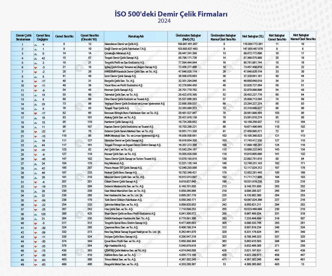Click "Kocaer Çelik San. ve Tic. A.Ş."
332x276 pixels.
point(120,154)
